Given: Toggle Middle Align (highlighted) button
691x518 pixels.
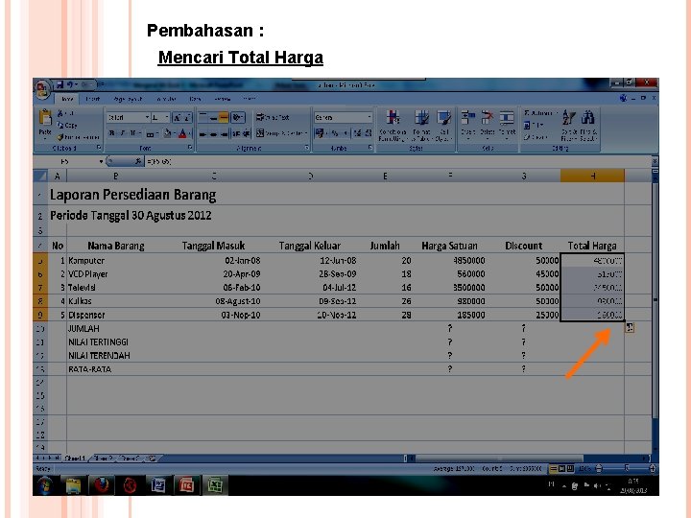Looking at the screenshot, I should (x=224, y=117).
